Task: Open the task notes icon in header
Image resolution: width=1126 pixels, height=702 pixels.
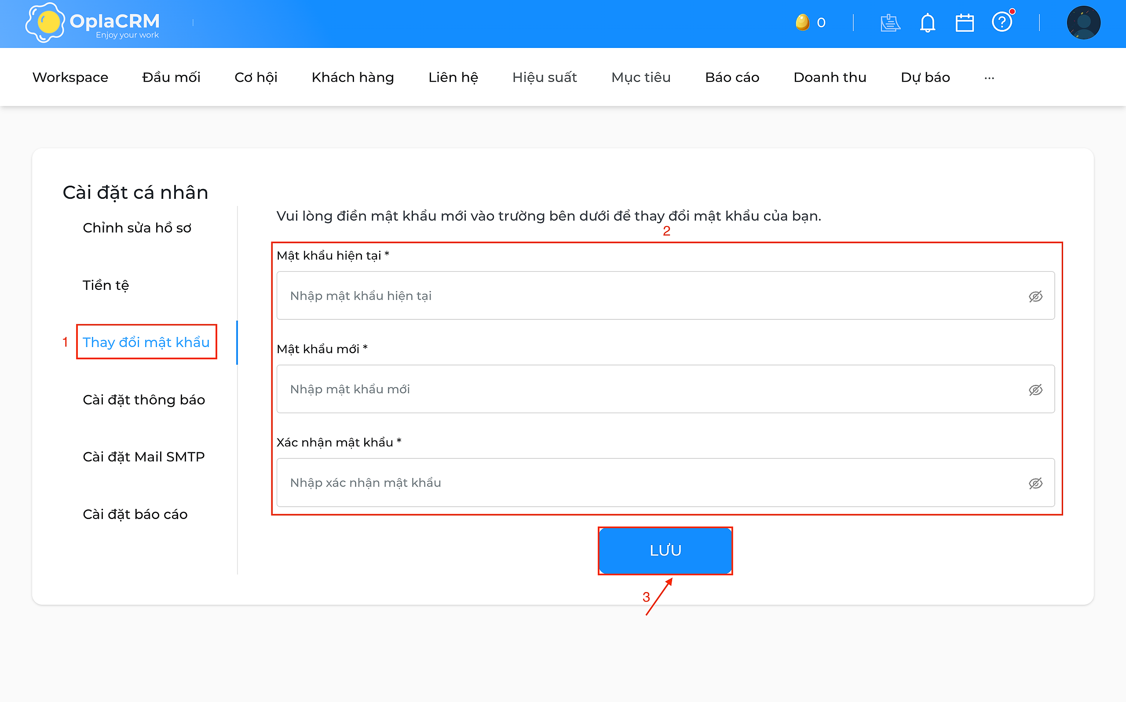Action: coord(890,23)
